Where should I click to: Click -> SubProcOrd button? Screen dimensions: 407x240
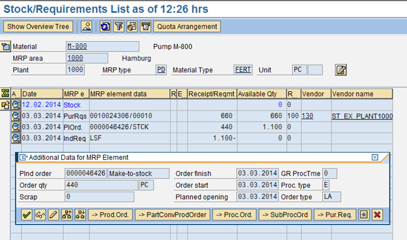click(x=285, y=215)
